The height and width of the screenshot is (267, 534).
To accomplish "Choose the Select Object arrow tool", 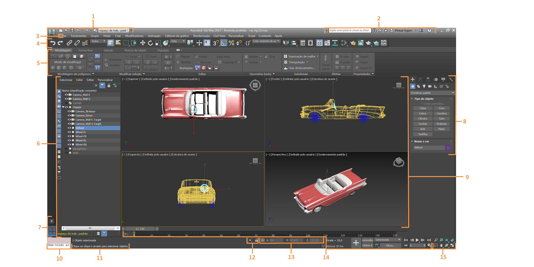I will click(x=111, y=43).
